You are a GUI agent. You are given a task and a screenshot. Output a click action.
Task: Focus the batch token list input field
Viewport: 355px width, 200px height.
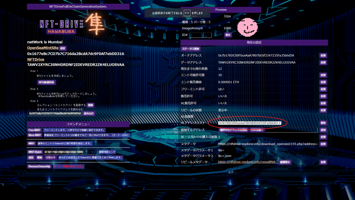click(x=70, y=152)
